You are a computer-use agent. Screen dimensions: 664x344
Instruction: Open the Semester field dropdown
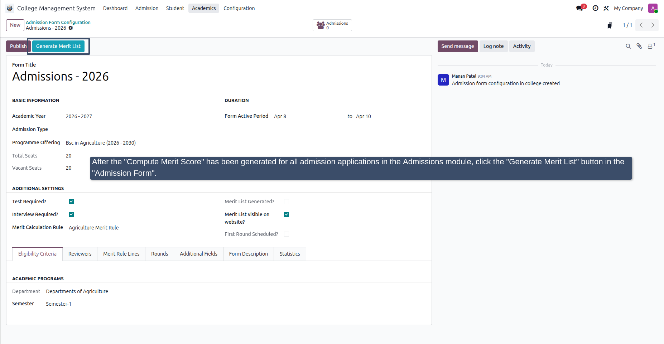tap(58, 304)
